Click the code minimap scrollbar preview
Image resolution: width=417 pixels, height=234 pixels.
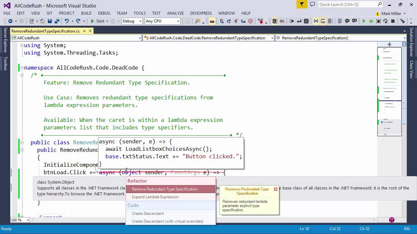click(389, 92)
